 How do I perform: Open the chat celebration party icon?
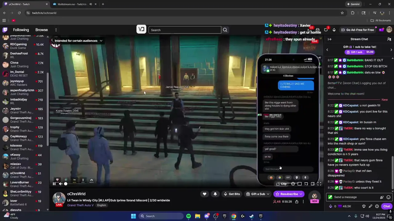[x=382, y=197]
